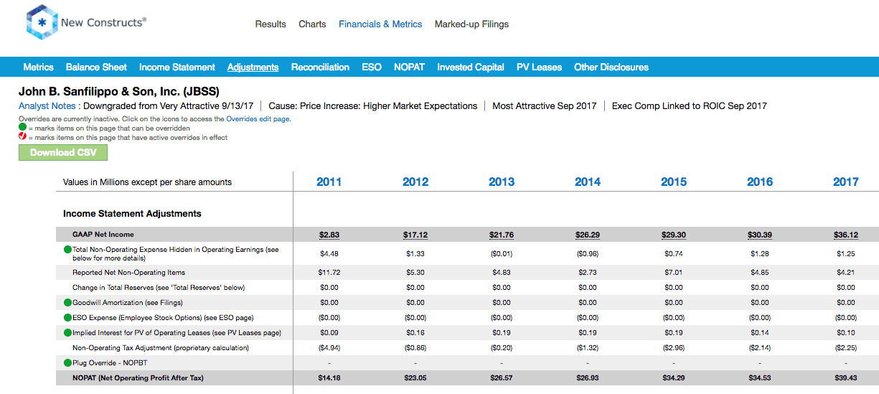The image size is (879, 394).
Task: Switch to the Income Statement tab
Action: 177,67
